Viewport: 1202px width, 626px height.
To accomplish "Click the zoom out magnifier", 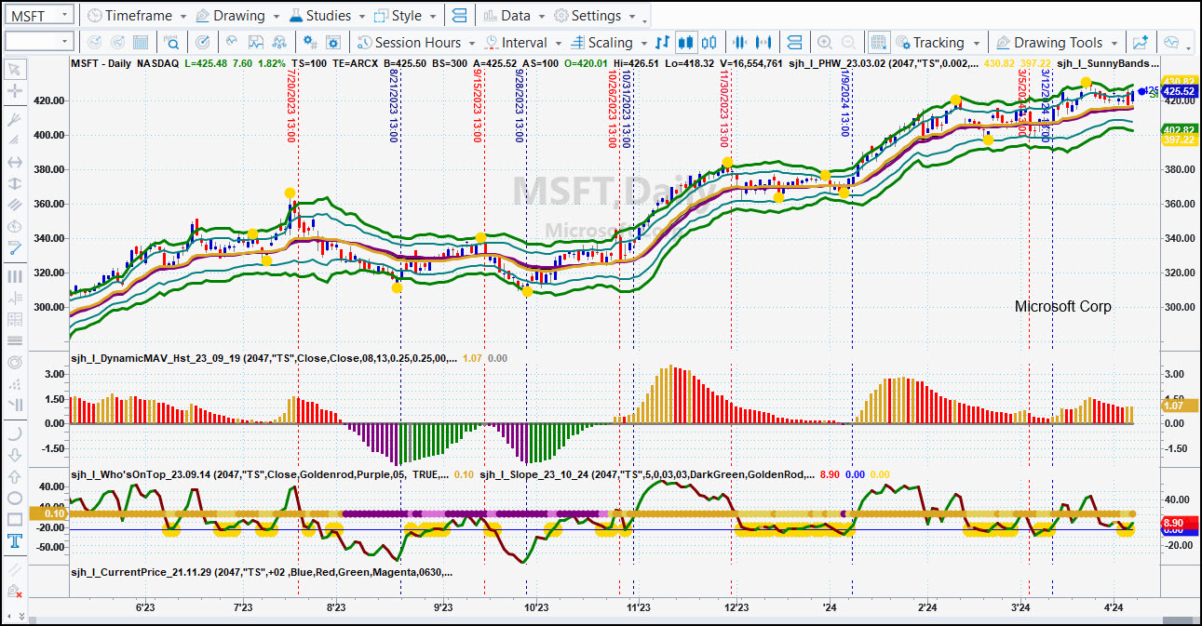I will [848, 42].
